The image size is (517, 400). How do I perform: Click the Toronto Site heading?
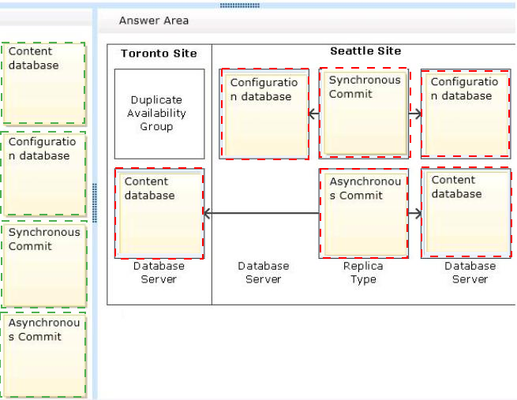[x=159, y=54]
